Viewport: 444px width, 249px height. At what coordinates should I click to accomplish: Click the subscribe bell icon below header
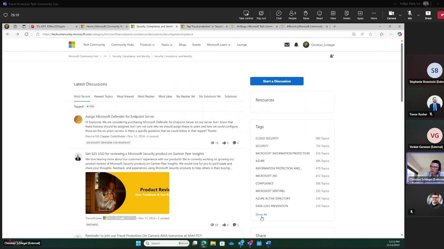pos(332,56)
